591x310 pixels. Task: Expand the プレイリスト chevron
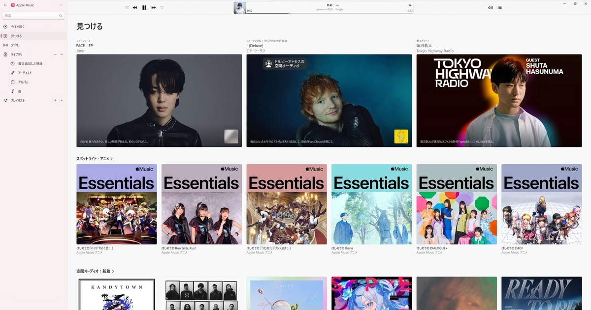[x=62, y=100]
